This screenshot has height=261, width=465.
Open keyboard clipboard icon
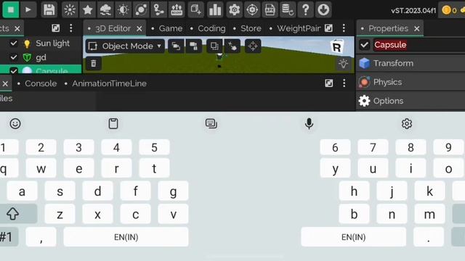click(113, 123)
